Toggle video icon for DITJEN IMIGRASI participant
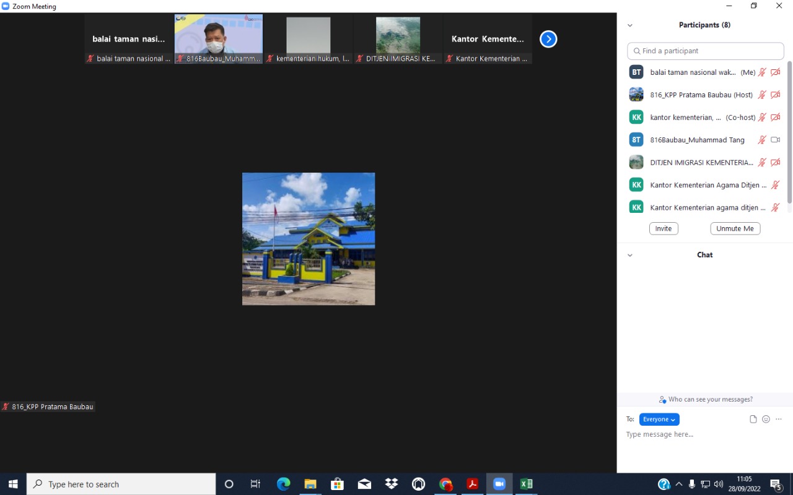 coord(775,162)
